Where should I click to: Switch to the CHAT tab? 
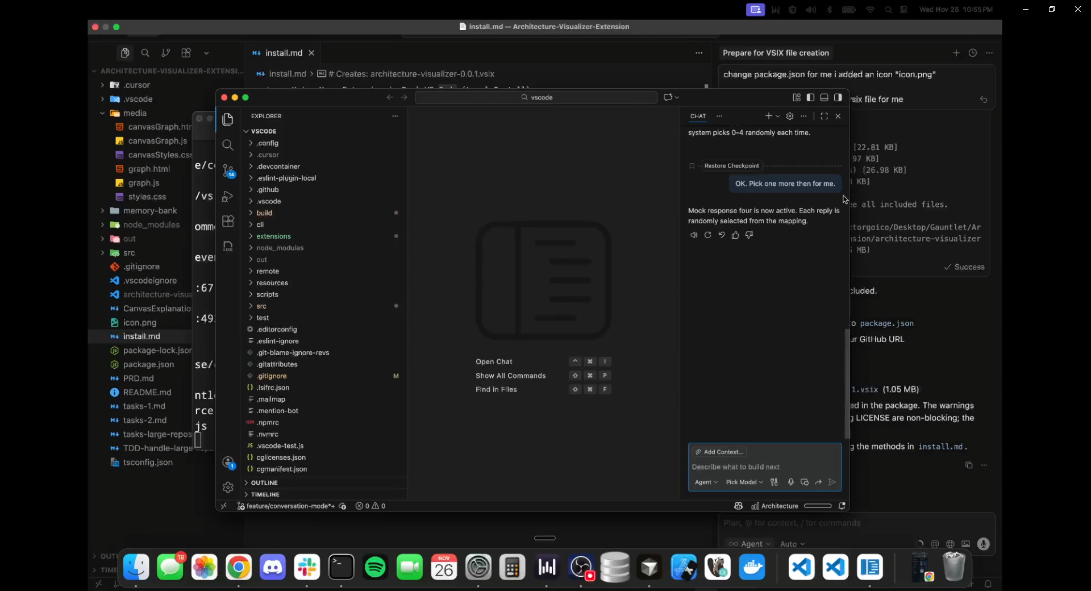pos(698,116)
